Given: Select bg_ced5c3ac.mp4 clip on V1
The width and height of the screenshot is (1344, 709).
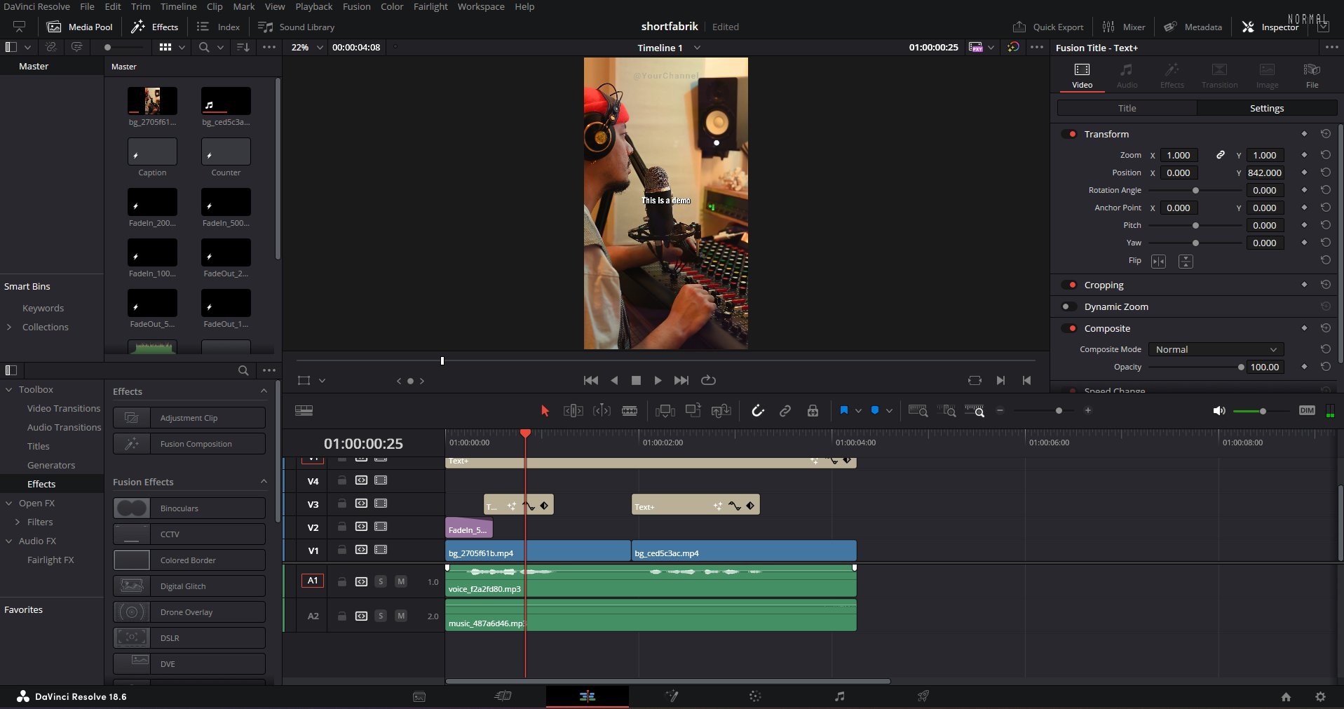Looking at the screenshot, I should coord(744,551).
